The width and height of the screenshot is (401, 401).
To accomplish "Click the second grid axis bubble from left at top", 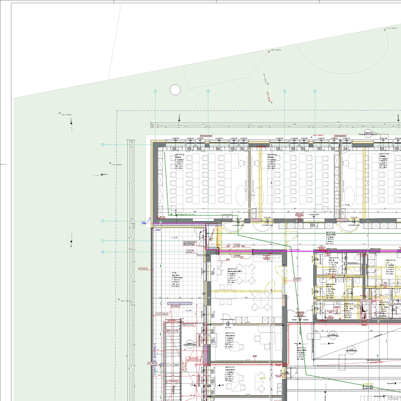I will tap(208, 91).
